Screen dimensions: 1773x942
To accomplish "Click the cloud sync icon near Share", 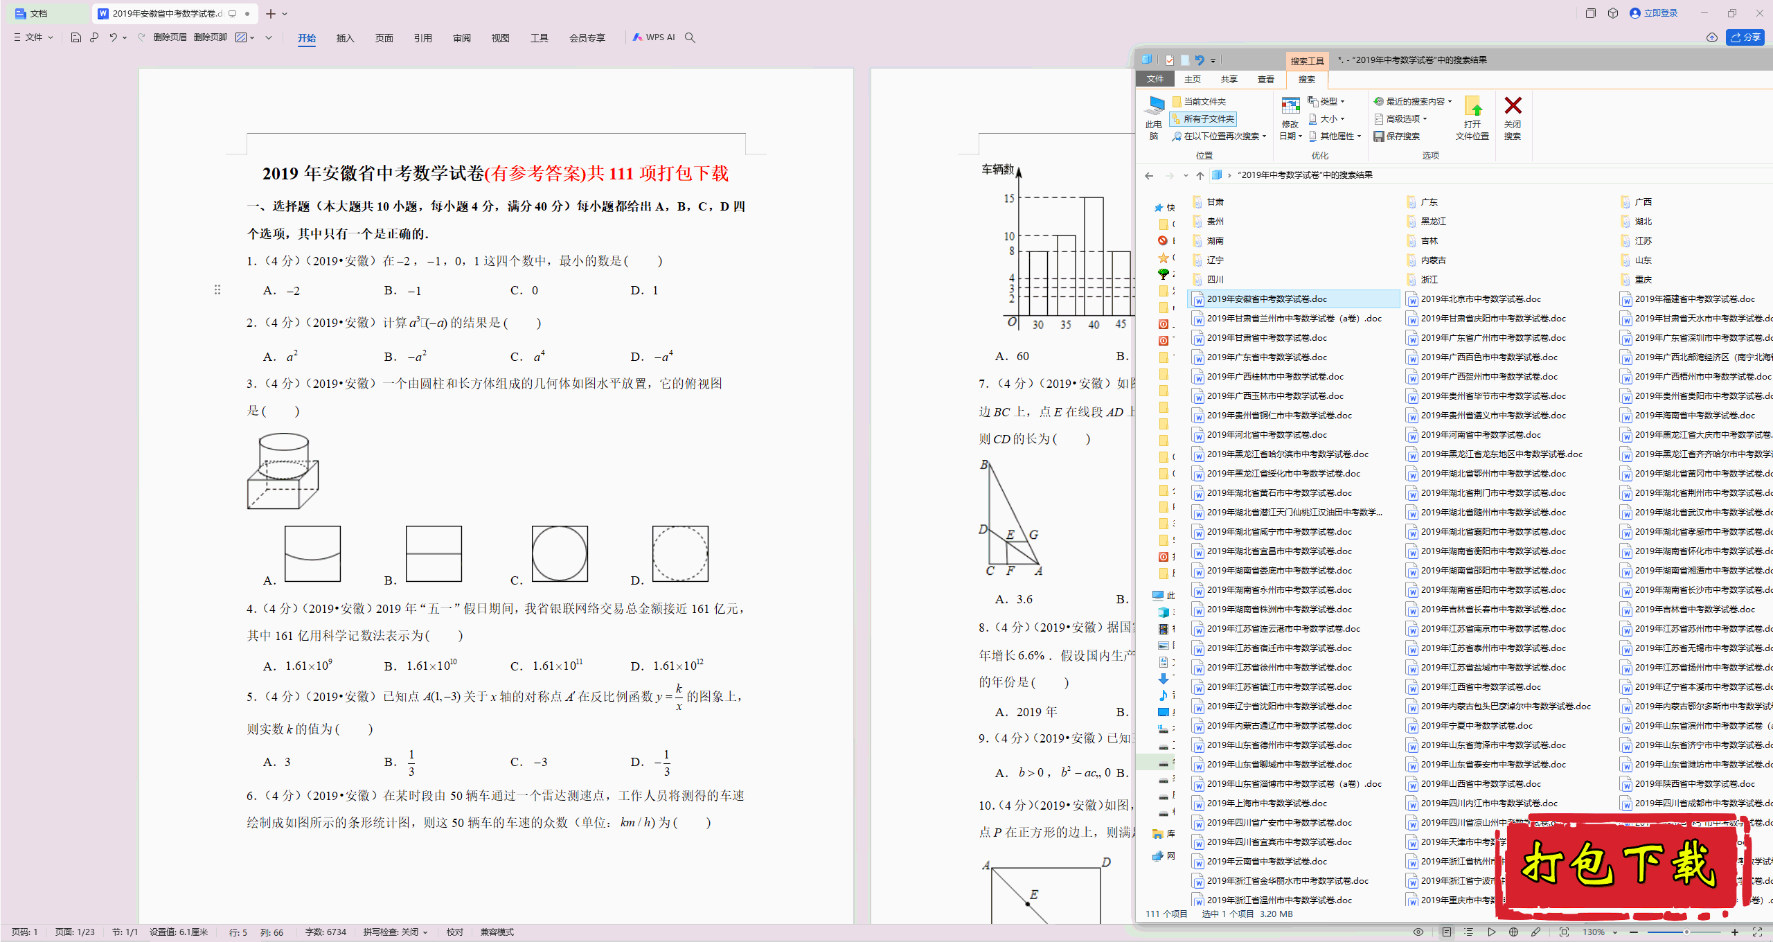I will 1711,37.
